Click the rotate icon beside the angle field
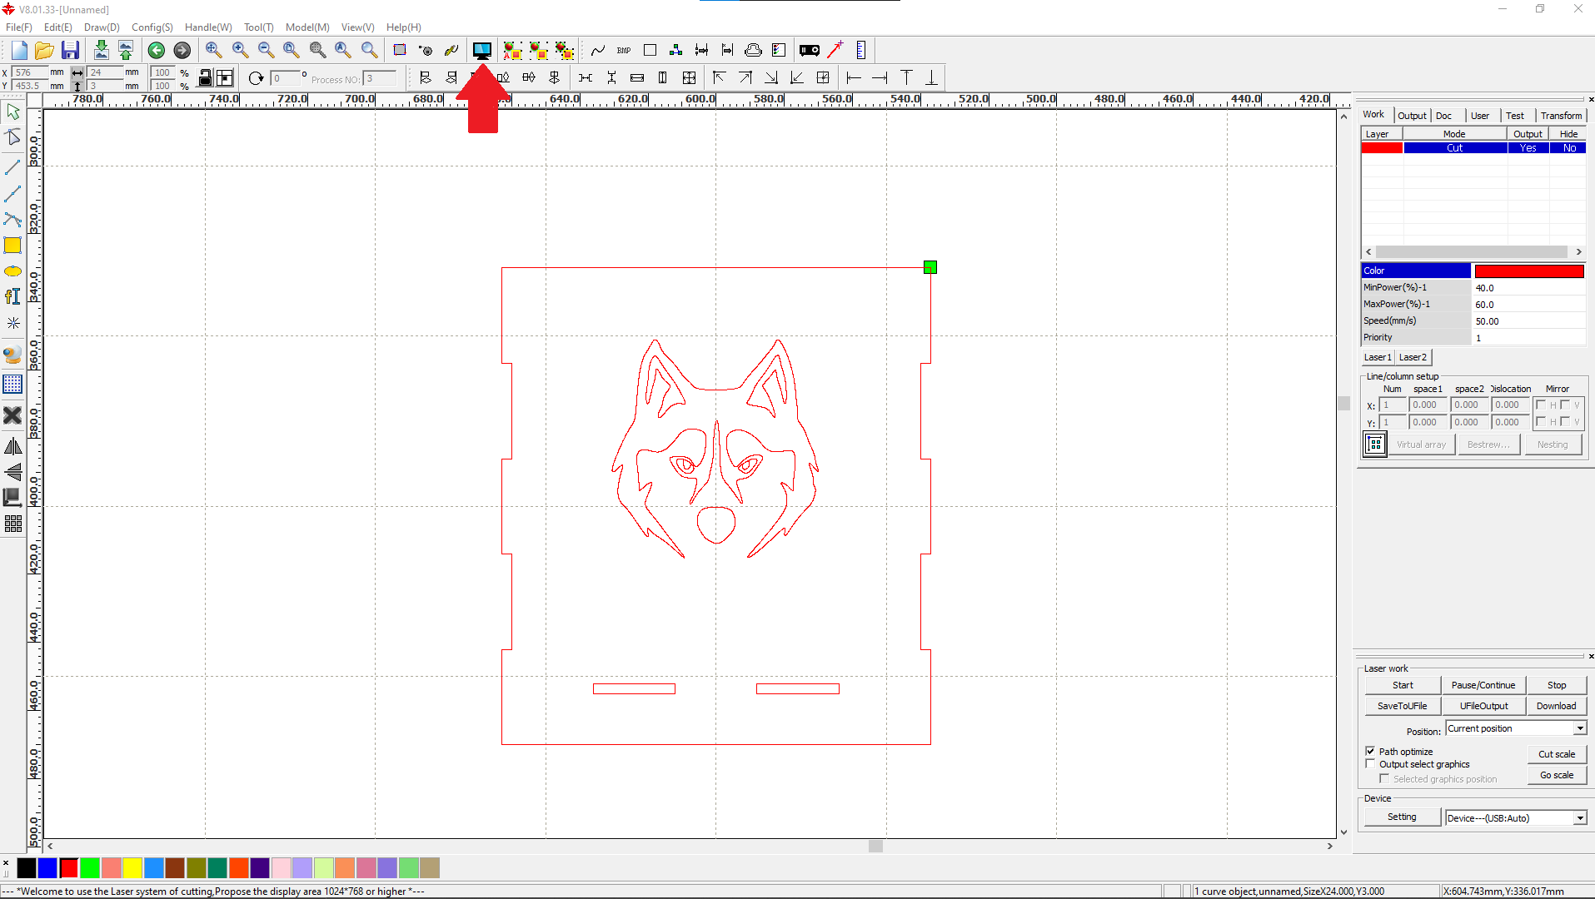Viewport: 1595px width, 899px height. pyautogui.click(x=256, y=78)
